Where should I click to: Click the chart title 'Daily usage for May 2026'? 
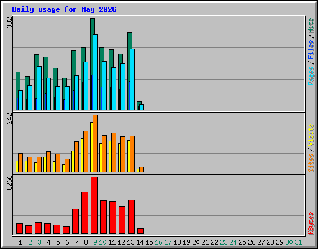[x=64, y=9]
